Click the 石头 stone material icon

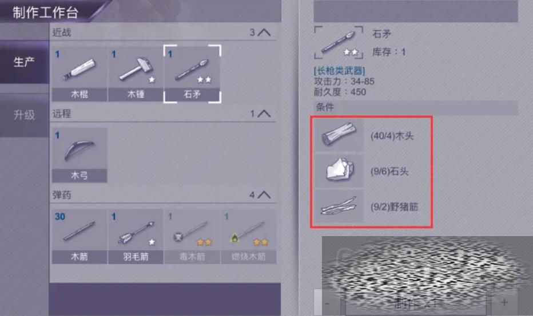coord(339,171)
